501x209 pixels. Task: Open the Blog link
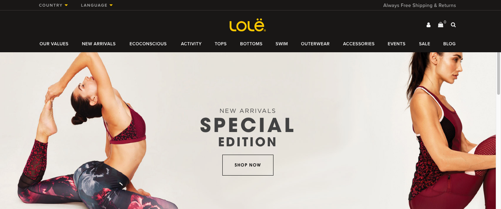pos(450,44)
